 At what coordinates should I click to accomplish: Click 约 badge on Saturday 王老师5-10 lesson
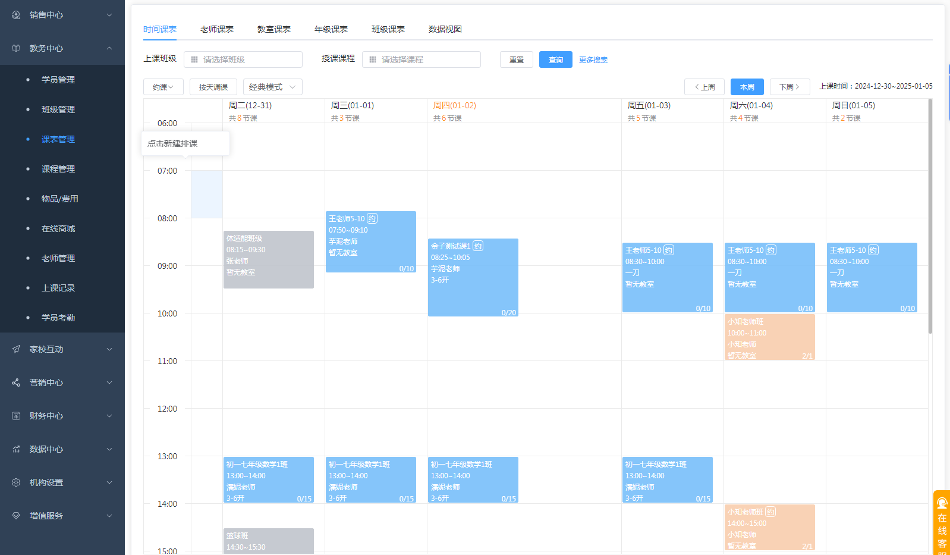(x=771, y=250)
